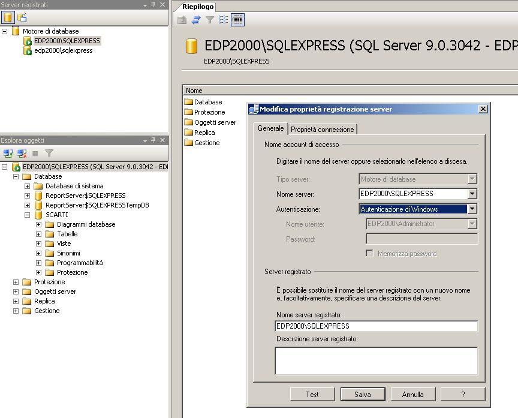Image resolution: width=518 pixels, height=418 pixels.
Task: Collapse the SCARTI database node
Action: (28, 215)
